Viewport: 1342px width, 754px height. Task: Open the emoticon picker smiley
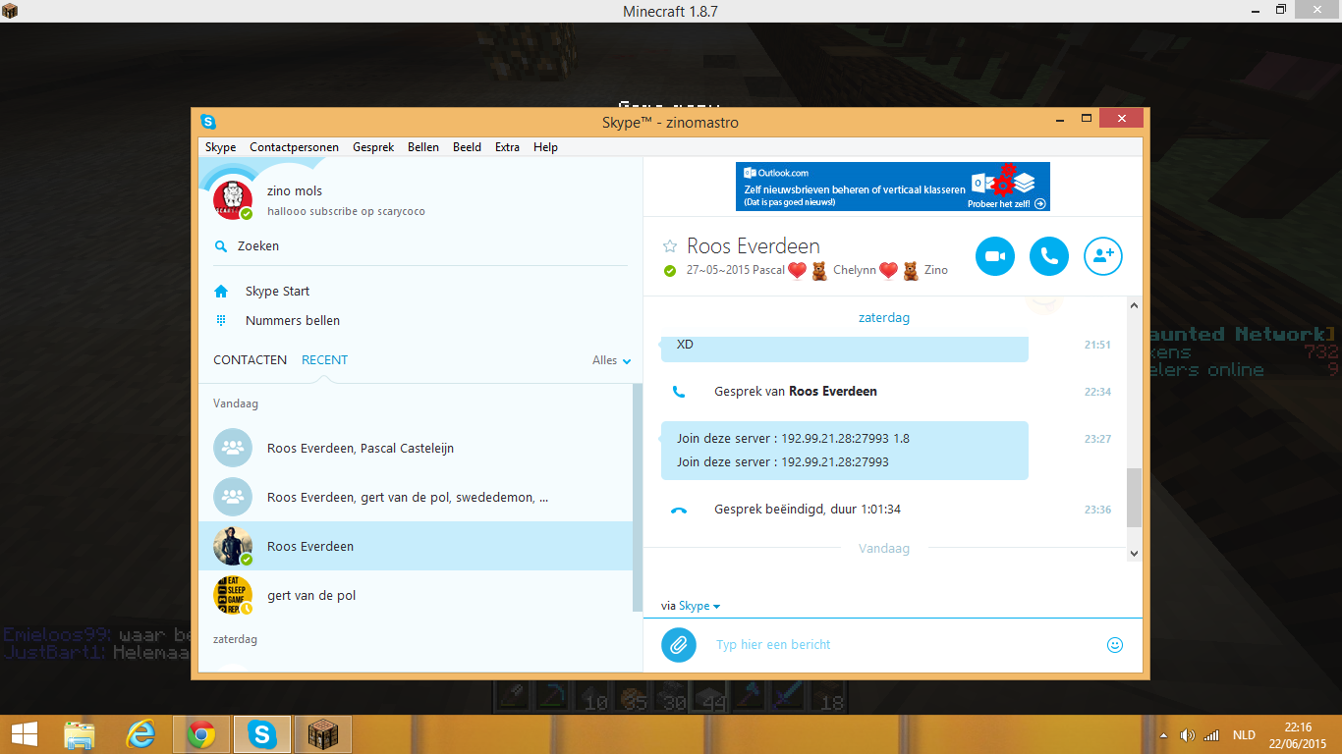coord(1115,645)
